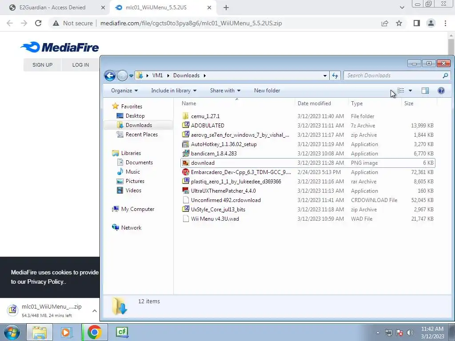Select My Computer in navigation pane
Image resolution: width=455 pixels, height=341 pixels.
[138, 209]
